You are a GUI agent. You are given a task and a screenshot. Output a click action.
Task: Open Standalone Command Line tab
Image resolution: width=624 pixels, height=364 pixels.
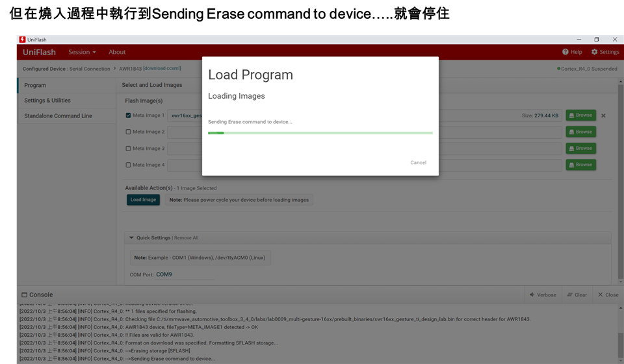pos(66,115)
